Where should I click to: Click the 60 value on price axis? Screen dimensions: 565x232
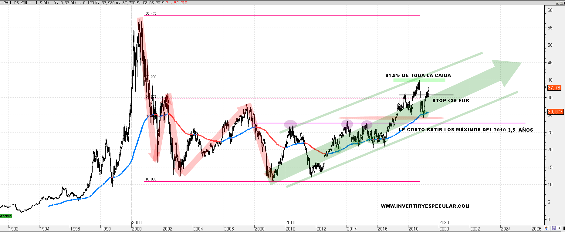click(x=550, y=10)
